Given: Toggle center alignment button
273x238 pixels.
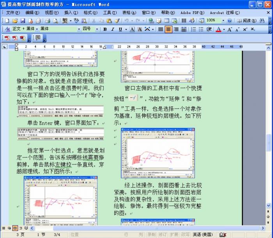Looking at the screenshot, I should pyautogui.click(x=168, y=29).
